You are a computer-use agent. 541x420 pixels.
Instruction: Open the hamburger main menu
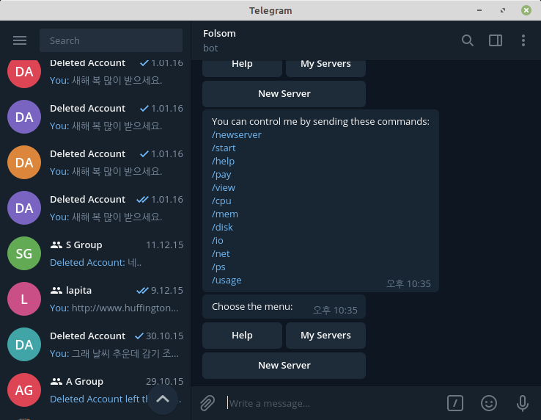click(x=20, y=40)
